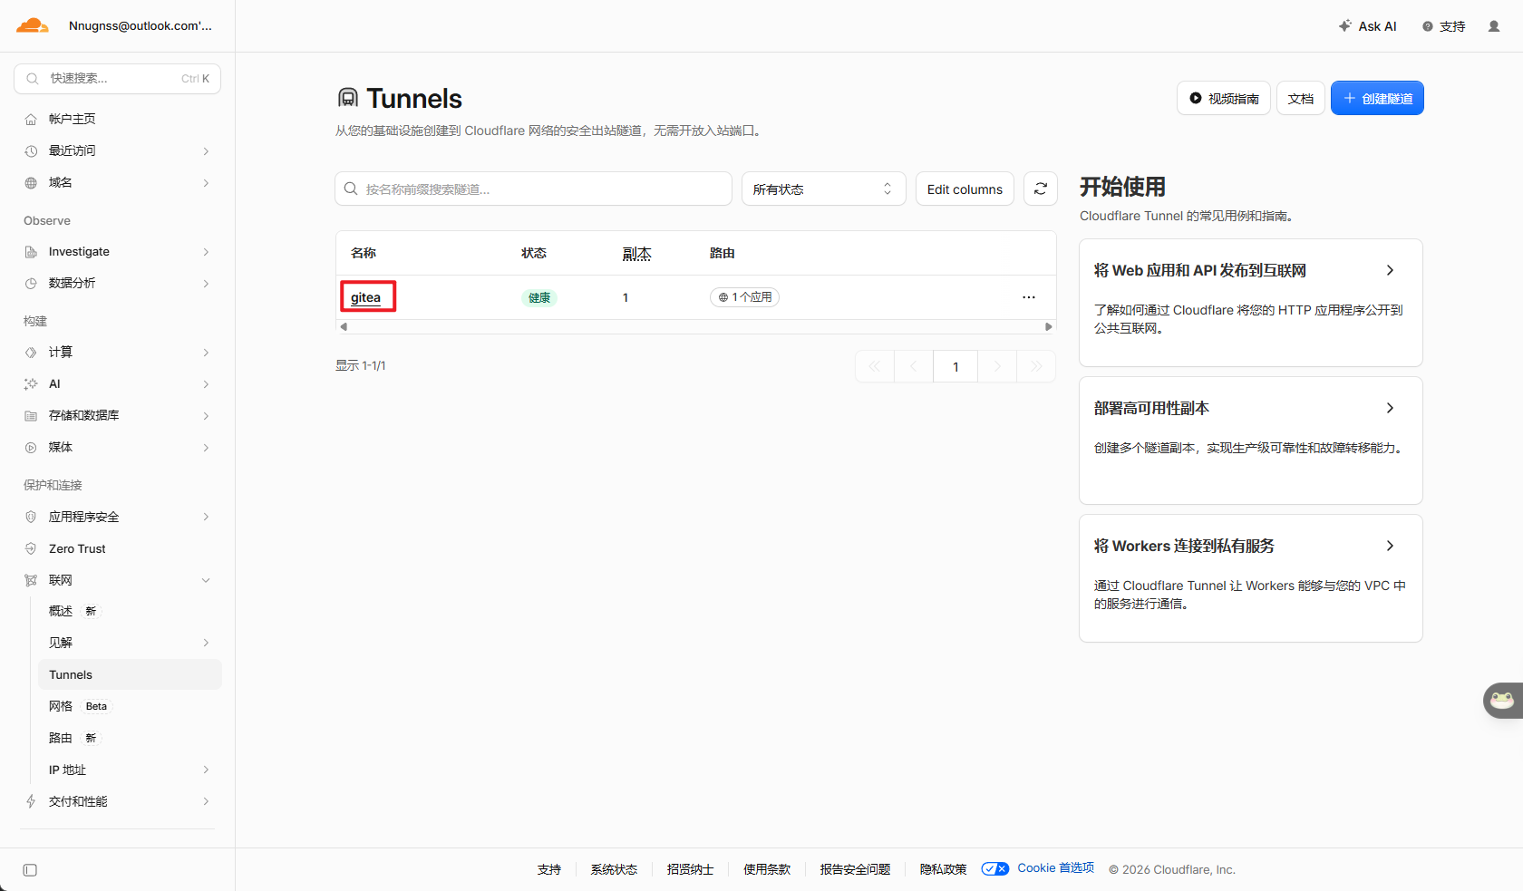The image size is (1523, 891).
Task: Expand the 应用程序安全 chevron
Action: pos(206,517)
